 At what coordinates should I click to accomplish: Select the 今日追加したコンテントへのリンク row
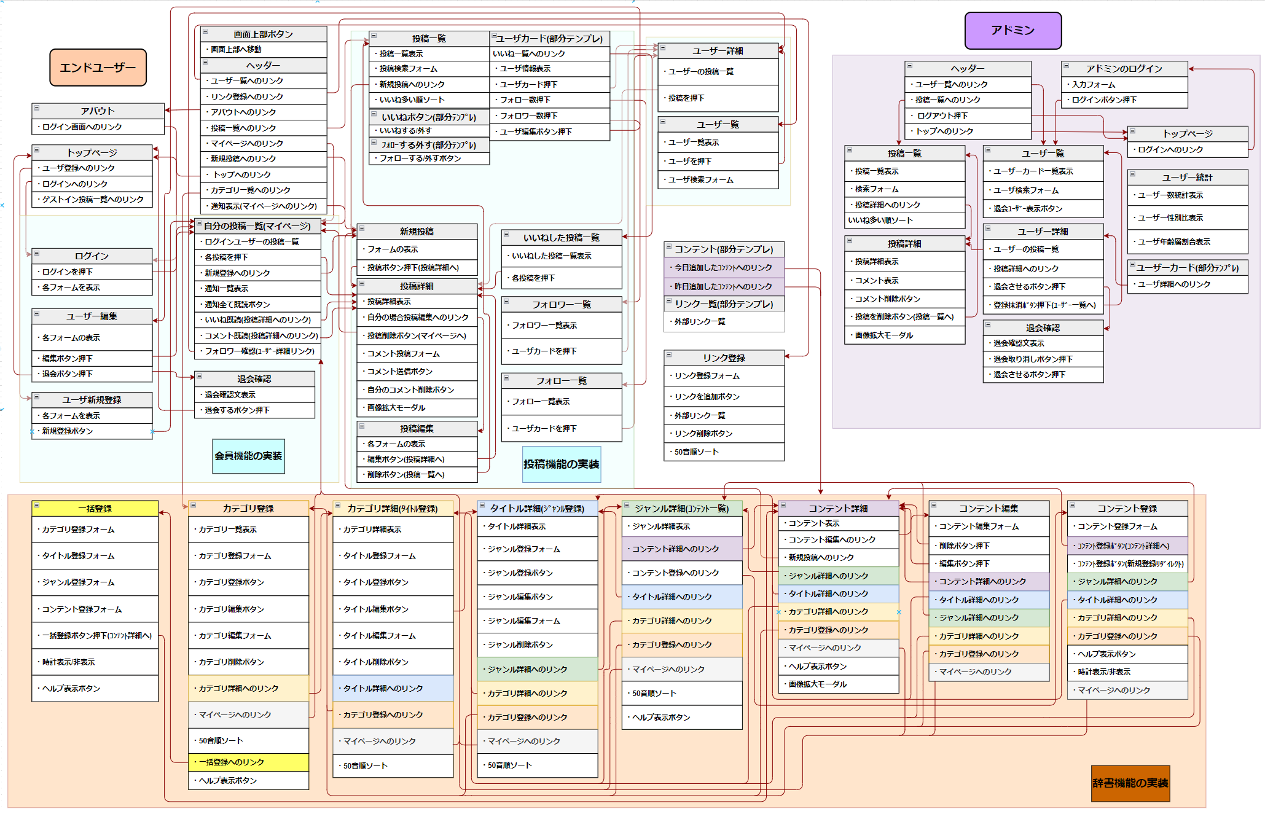point(724,268)
